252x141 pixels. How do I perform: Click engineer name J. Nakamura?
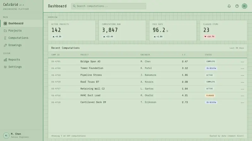click(148, 75)
